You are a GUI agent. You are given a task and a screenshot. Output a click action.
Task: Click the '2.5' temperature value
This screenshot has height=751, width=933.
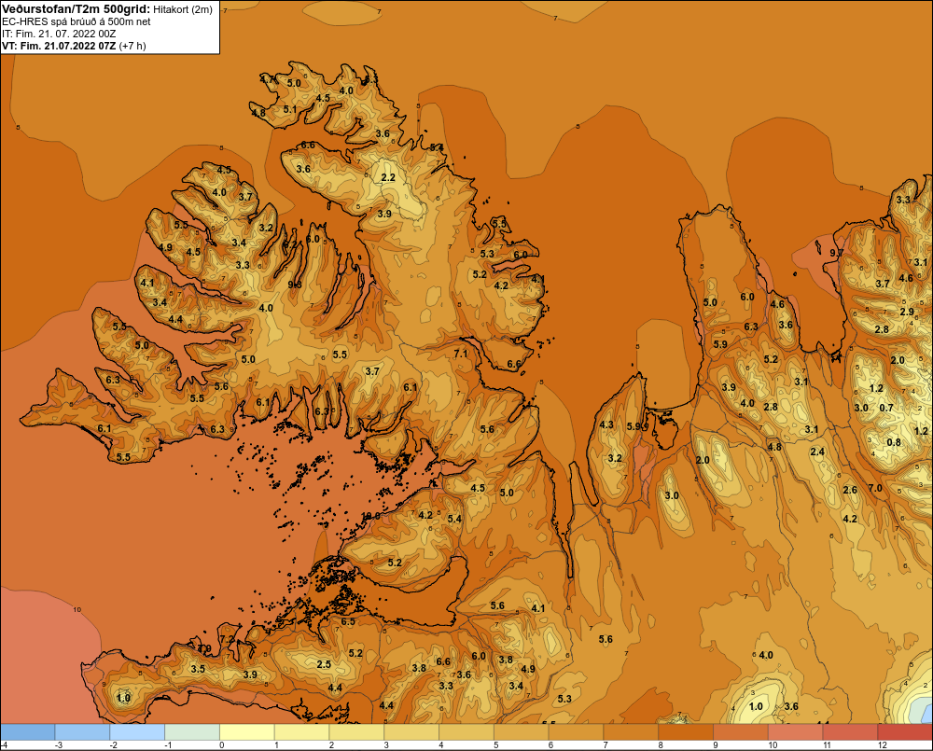coord(324,664)
